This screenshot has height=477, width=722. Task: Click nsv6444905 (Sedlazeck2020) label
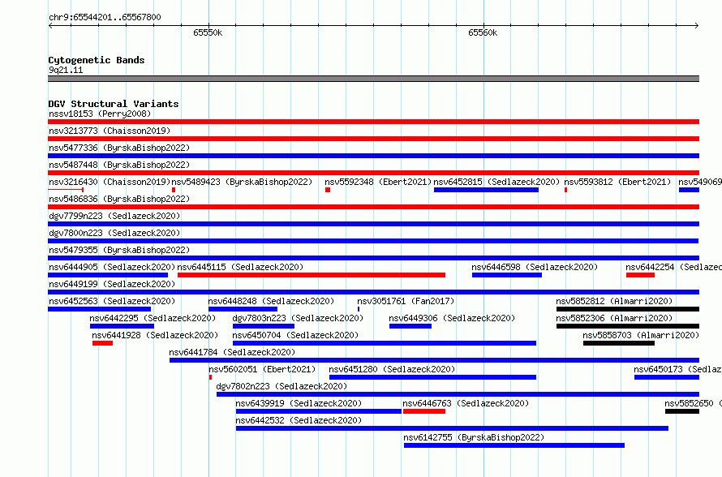point(112,267)
